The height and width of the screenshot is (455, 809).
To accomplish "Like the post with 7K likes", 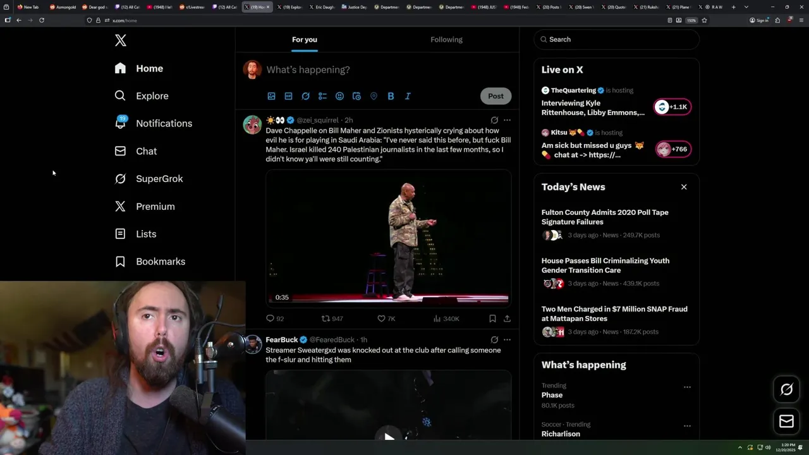I will [386, 318].
